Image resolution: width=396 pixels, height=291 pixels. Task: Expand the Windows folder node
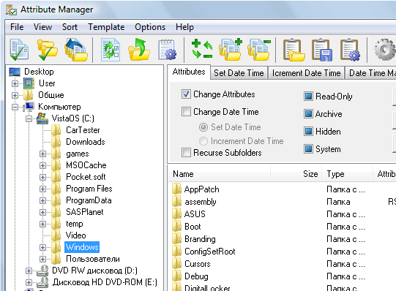pyautogui.click(x=42, y=247)
